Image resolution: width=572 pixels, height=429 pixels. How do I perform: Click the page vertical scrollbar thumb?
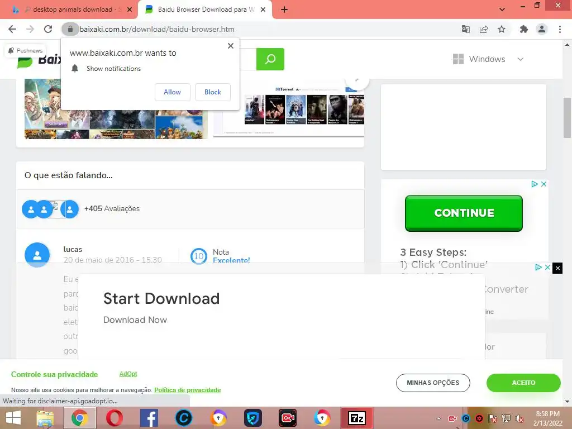[x=567, y=117]
